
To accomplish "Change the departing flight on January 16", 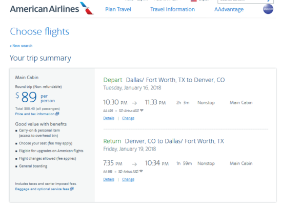I will [x=128, y=118].
